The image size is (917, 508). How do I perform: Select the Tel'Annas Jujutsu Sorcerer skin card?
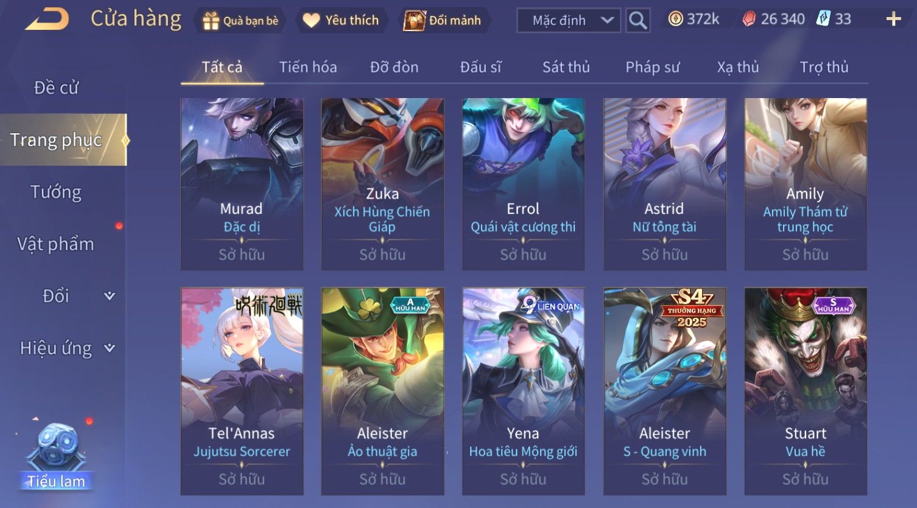(x=242, y=391)
